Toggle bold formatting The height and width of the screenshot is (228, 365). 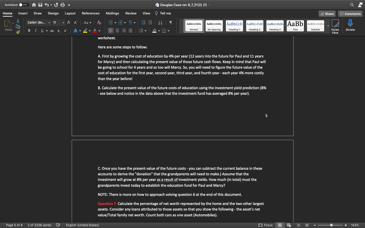pyautogui.click(x=29, y=31)
